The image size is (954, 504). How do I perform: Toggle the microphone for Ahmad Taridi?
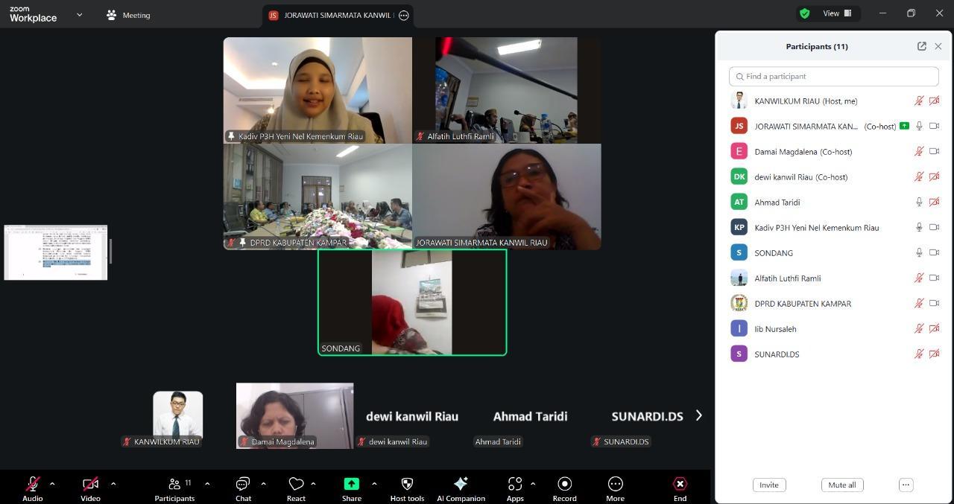tap(919, 202)
